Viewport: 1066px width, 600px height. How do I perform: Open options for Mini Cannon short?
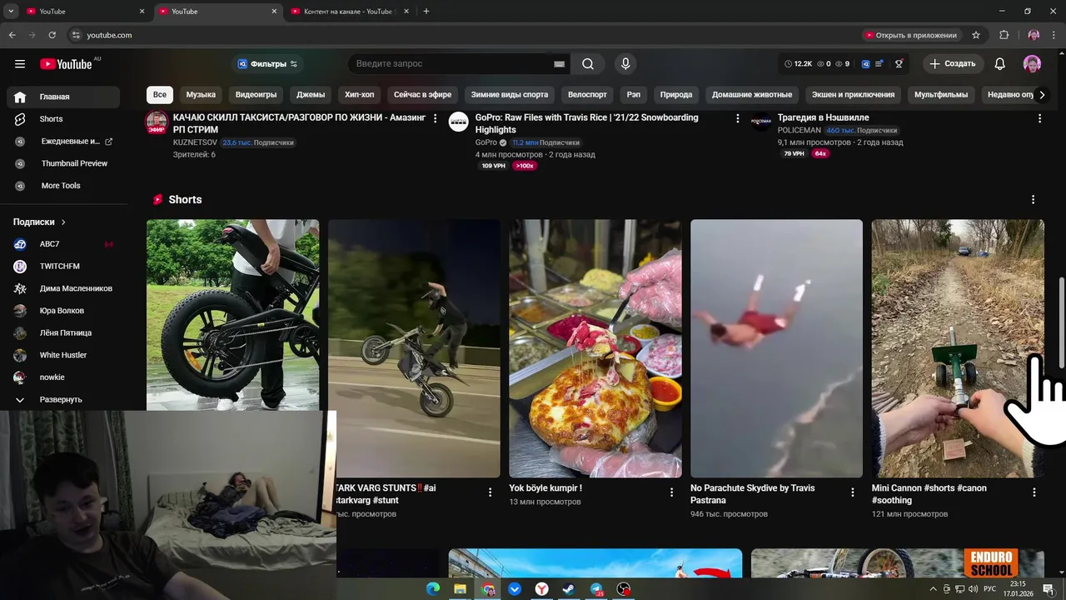(1034, 492)
